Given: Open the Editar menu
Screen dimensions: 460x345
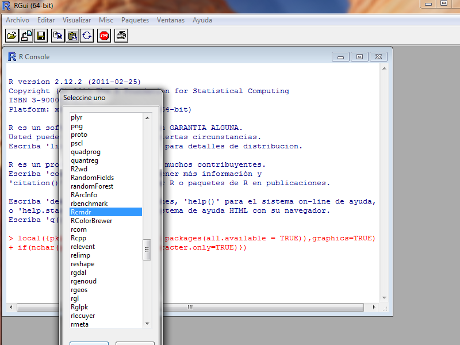Looking at the screenshot, I should coord(46,20).
